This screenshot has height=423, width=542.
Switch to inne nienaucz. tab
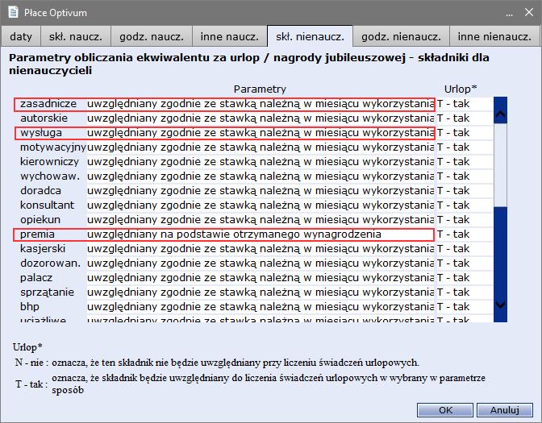[494, 36]
